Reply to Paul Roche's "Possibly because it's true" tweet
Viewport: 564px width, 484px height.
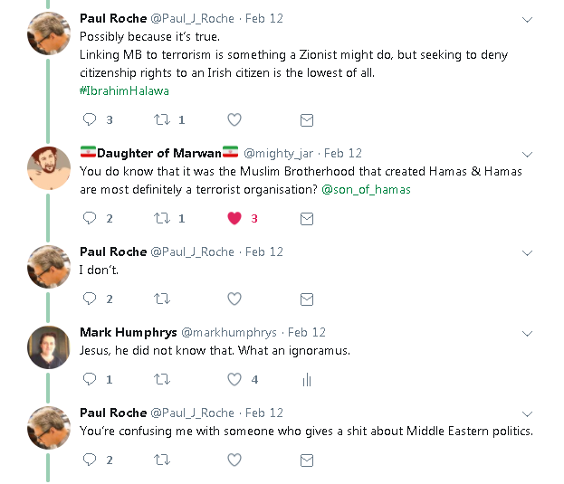tap(89, 119)
